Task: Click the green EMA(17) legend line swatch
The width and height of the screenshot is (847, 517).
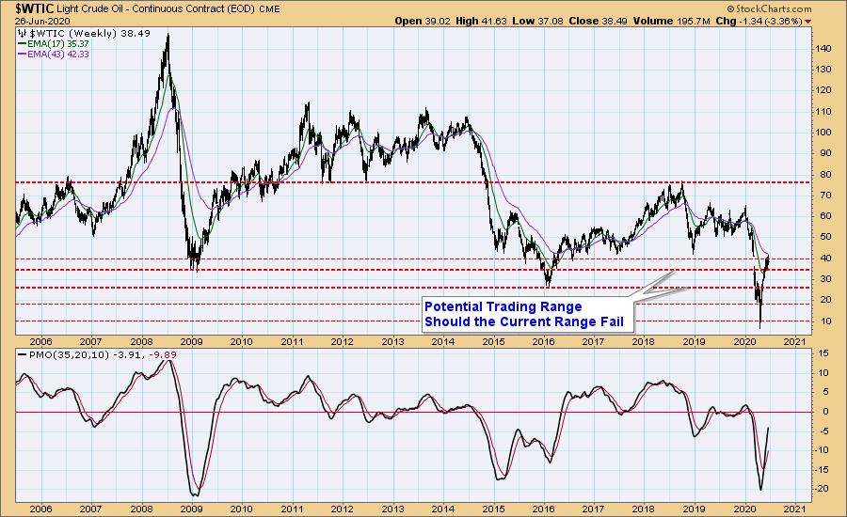Action: 23,44
